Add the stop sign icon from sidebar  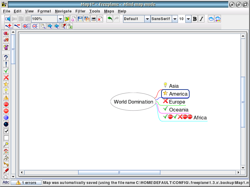pos(6,104)
